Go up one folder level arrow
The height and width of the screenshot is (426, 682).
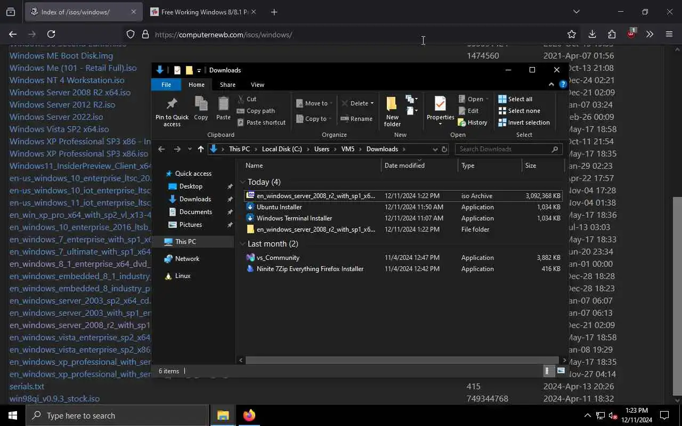click(x=200, y=149)
